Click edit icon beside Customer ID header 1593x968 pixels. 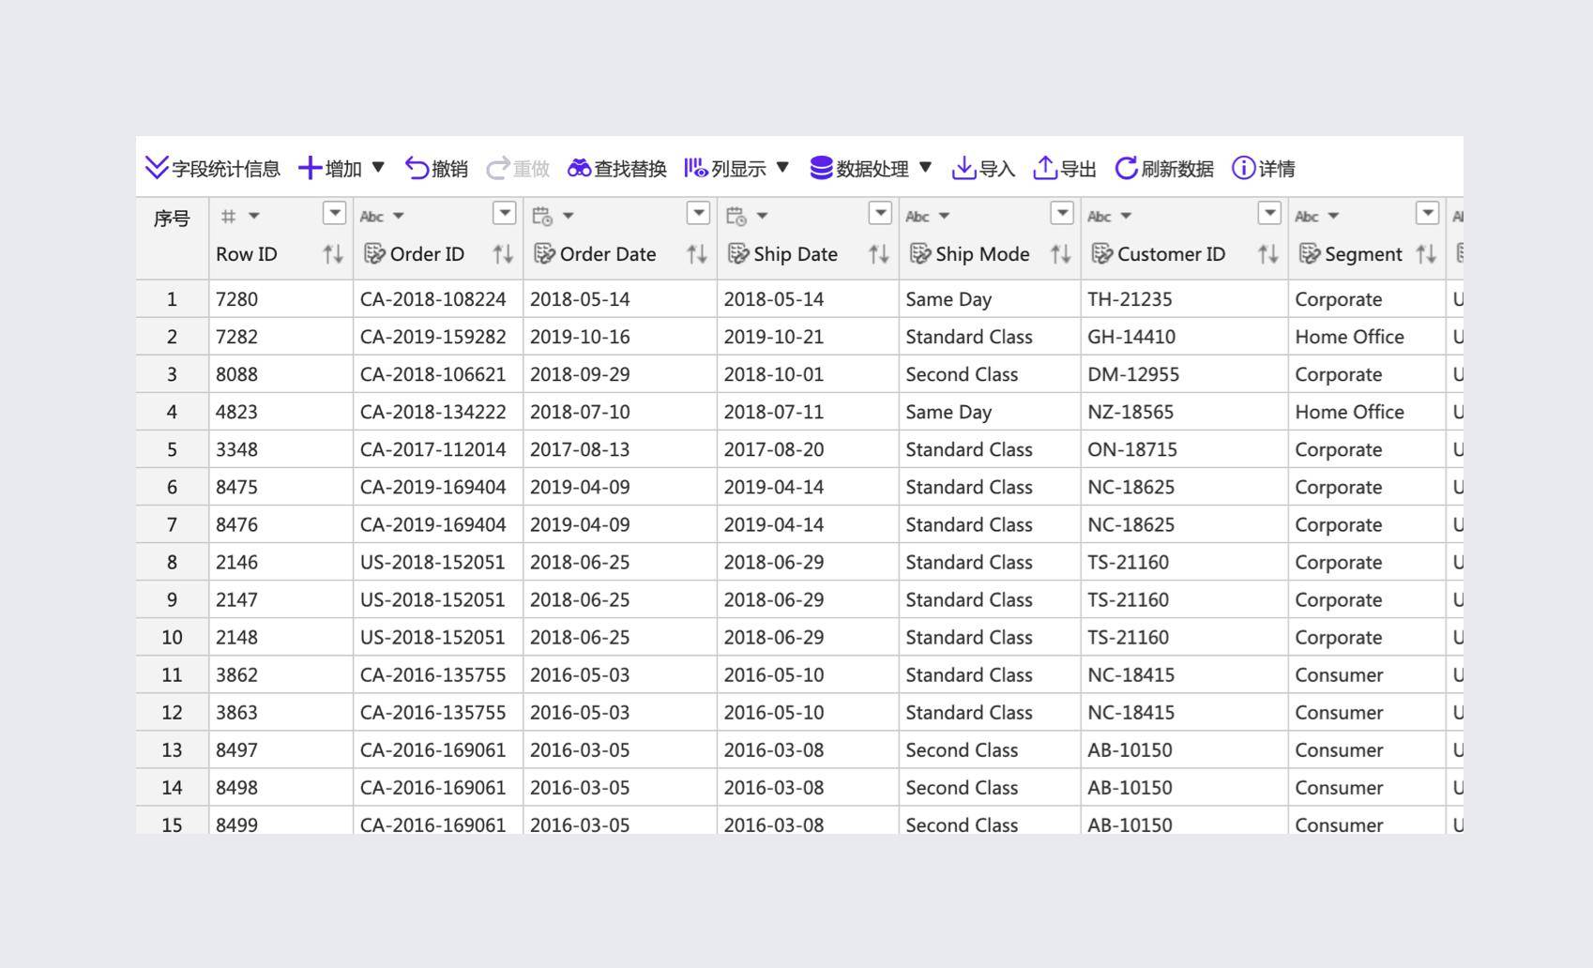pyautogui.click(x=1102, y=254)
